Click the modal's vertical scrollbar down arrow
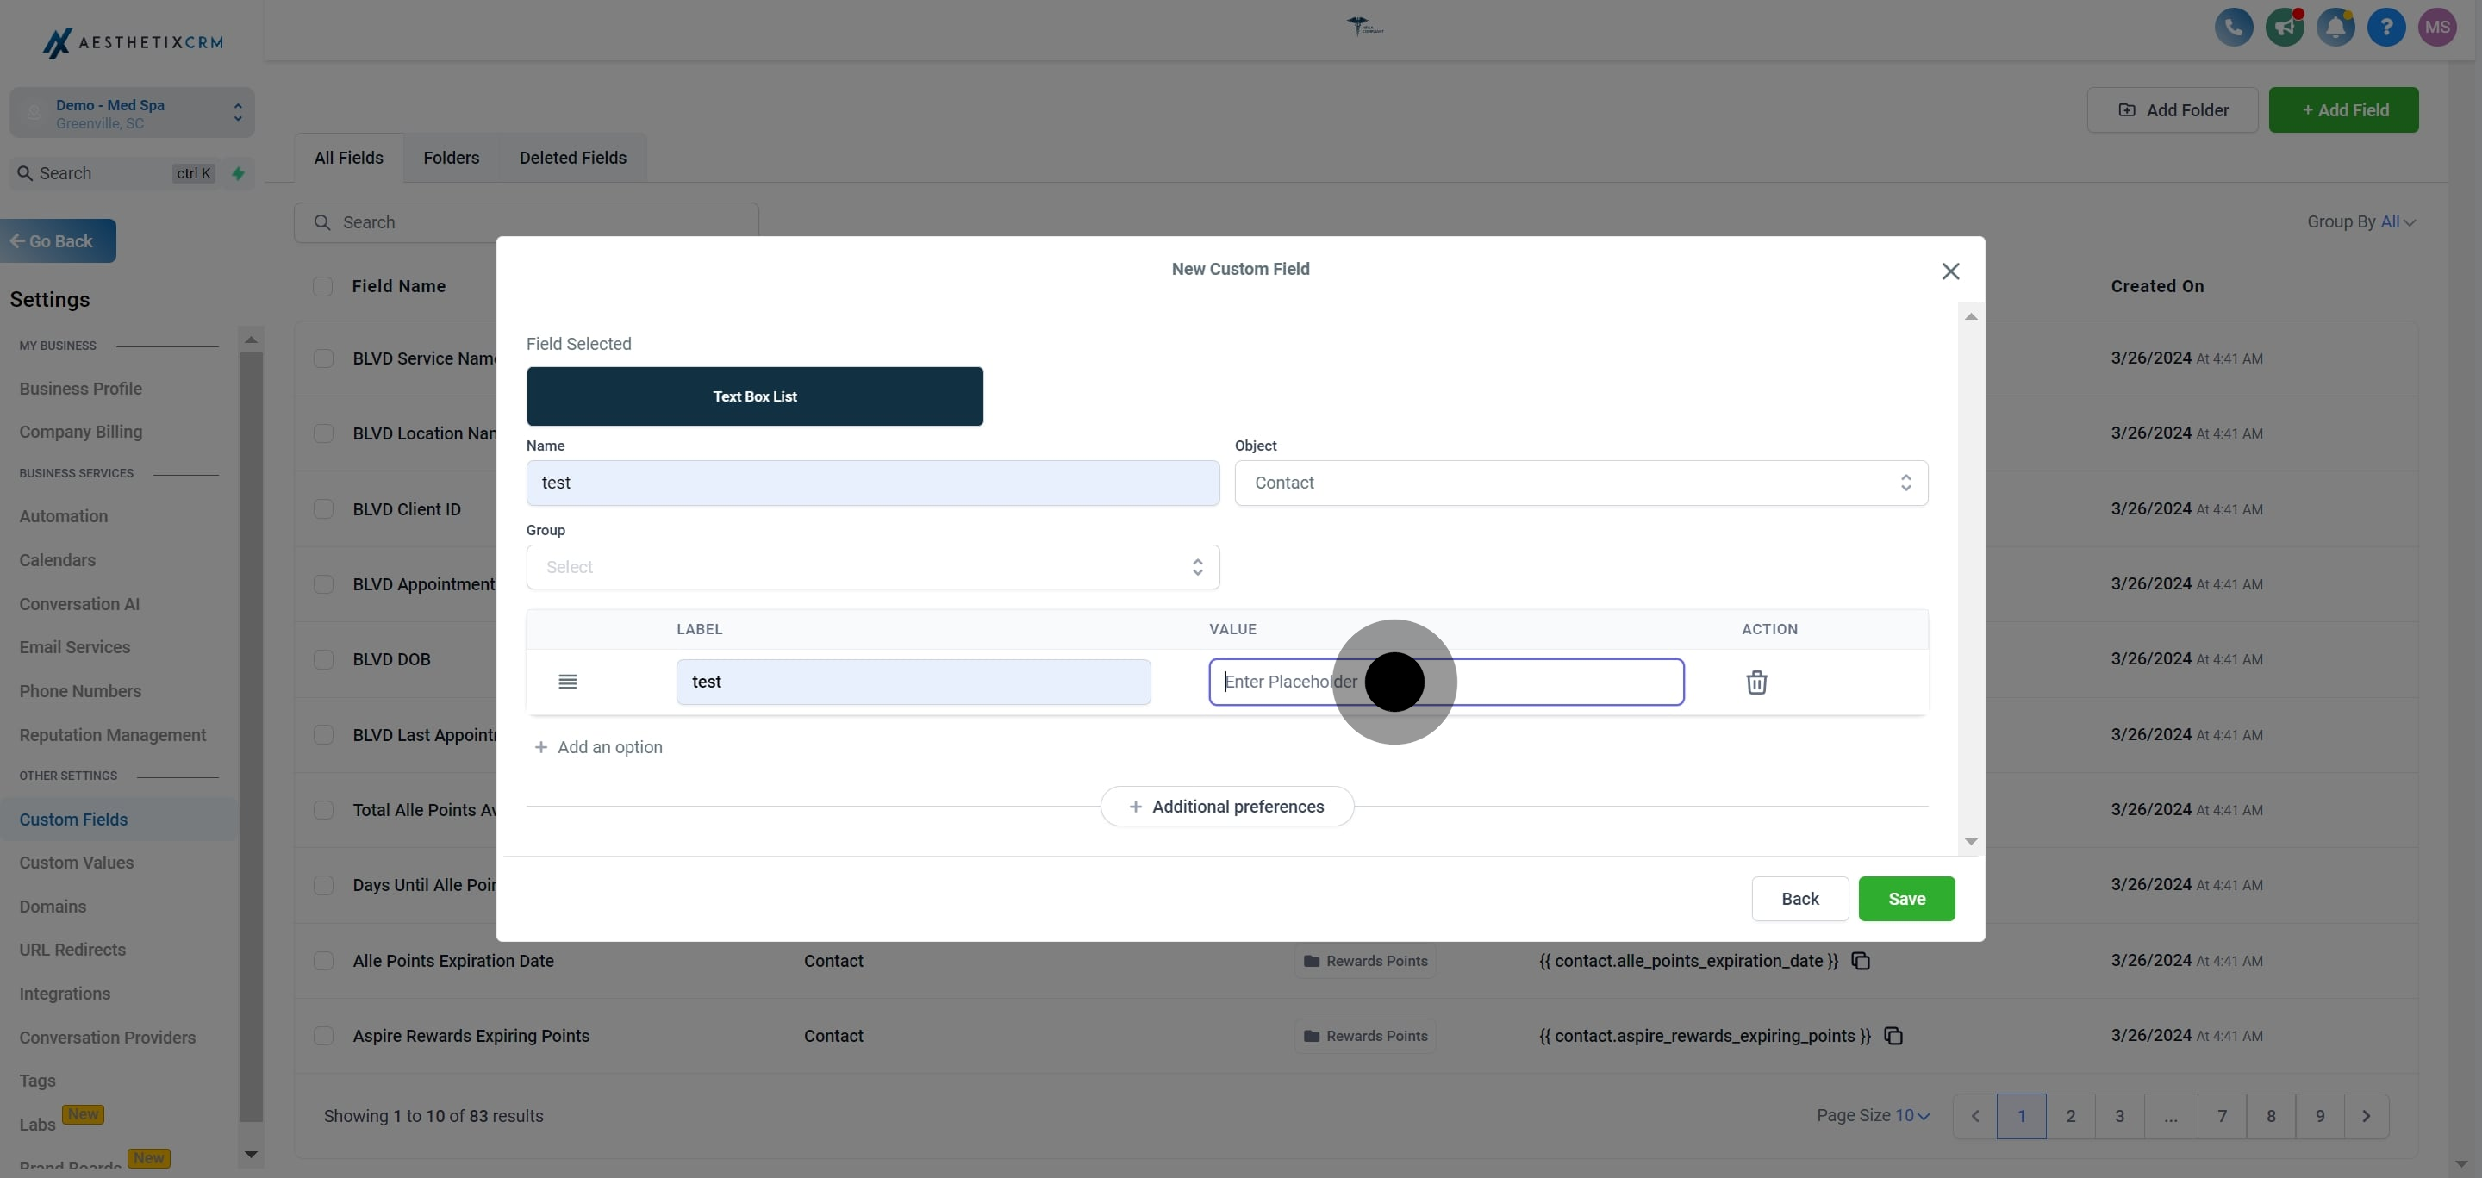The height and width of the screenshot is (1178, 2482). pyautogui.click(x=1970, y=842)
